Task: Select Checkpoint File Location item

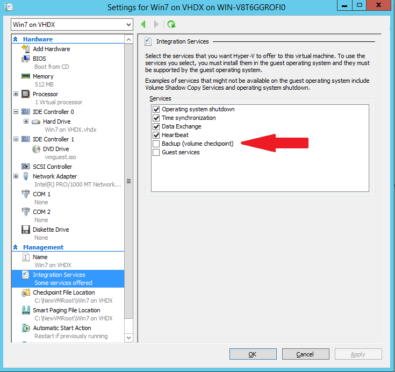Action: tap(64, 292)
